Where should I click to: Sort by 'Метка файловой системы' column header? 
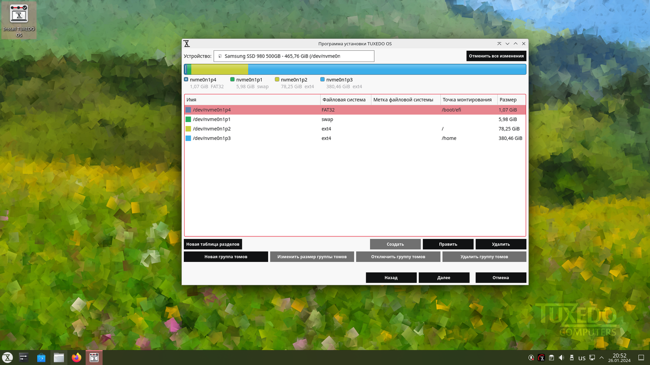click(406, 100)
